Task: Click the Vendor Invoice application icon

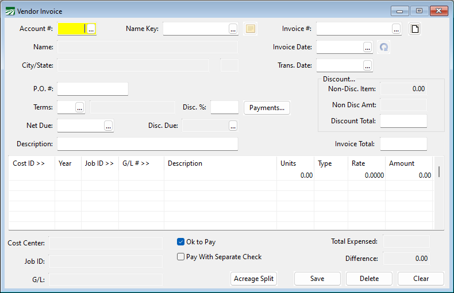Action: 10,11
